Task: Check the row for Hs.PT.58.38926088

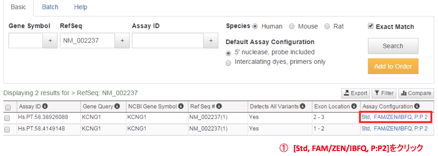Action: [7, 118]
